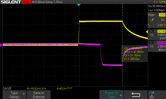Click the yellow channel 1 level arrow
Image resolution: width=166 pixels, height=99 pixels.
click(x=147, y=31)
